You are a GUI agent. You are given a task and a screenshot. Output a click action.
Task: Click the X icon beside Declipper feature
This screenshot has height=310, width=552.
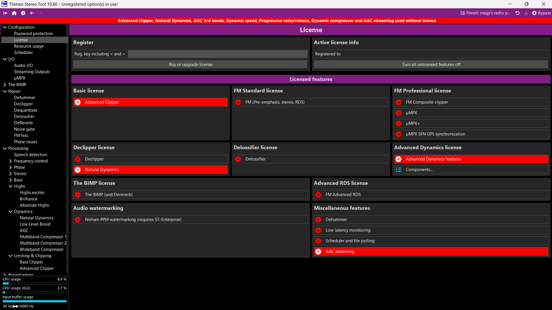click(x=78, y=159)
